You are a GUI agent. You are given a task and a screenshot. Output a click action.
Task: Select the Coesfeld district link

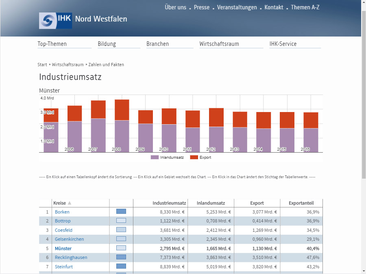[x=63, y=230]
